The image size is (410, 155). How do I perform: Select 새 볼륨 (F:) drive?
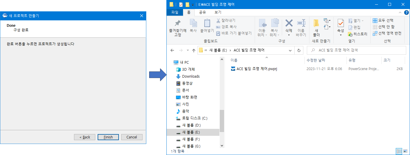pyautogui.click(x=188, y=139)
